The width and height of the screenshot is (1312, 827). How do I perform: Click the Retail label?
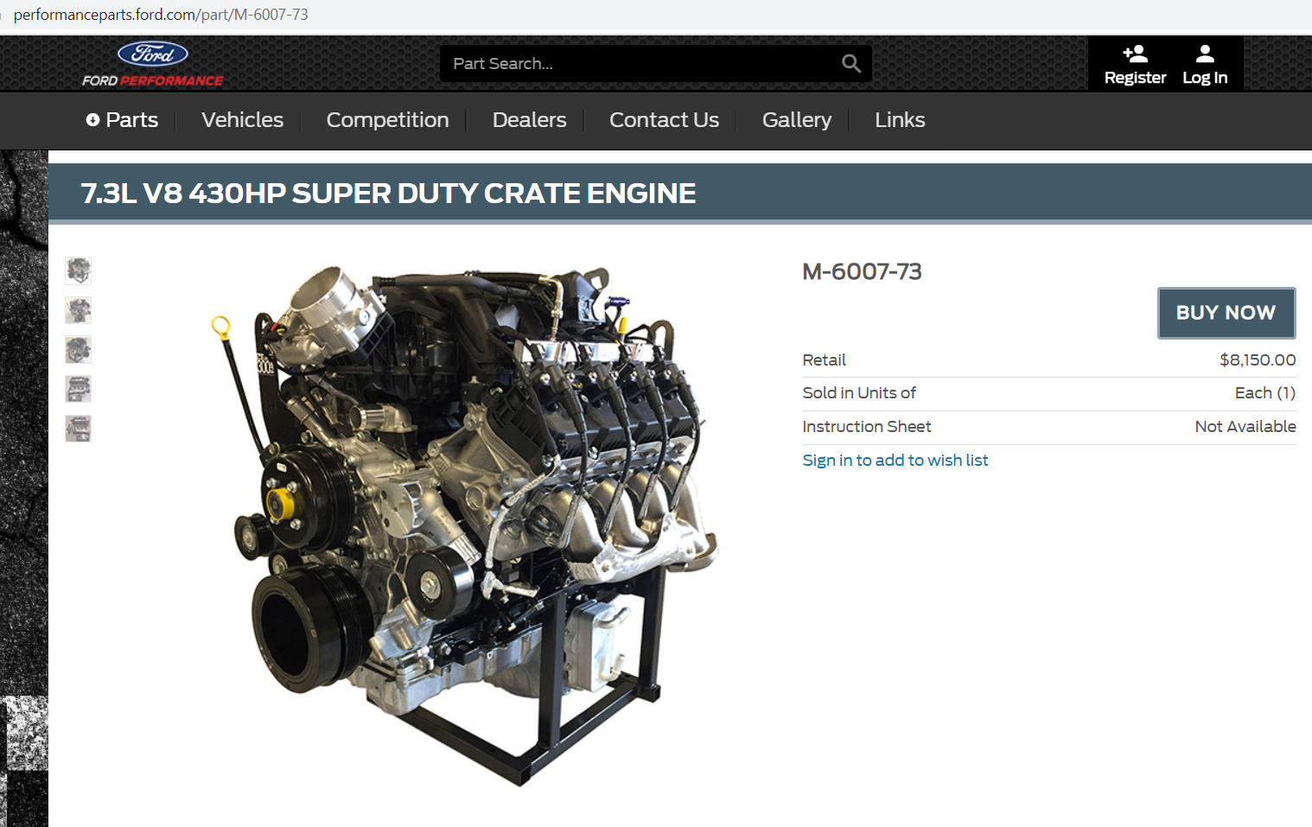[824, 360]
